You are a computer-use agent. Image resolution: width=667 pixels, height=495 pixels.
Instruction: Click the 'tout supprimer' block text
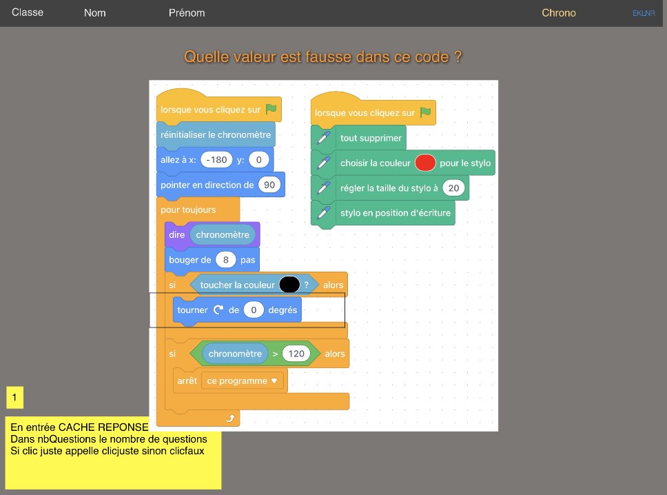371,138
